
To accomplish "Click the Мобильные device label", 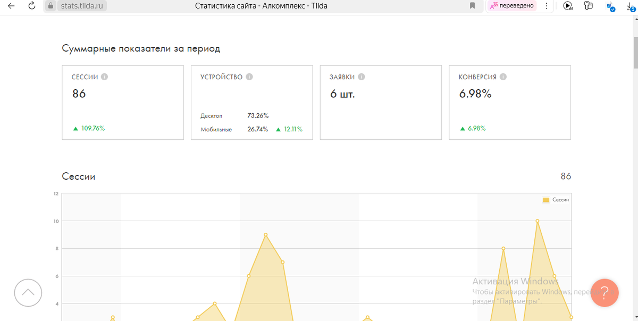I will coord(216,130).
